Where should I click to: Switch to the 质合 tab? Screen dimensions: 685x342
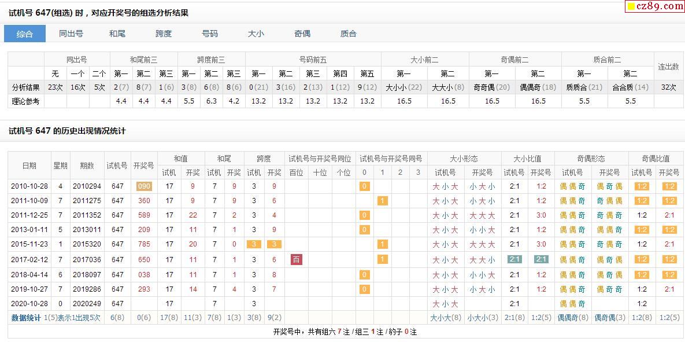(x=348, y=34)
